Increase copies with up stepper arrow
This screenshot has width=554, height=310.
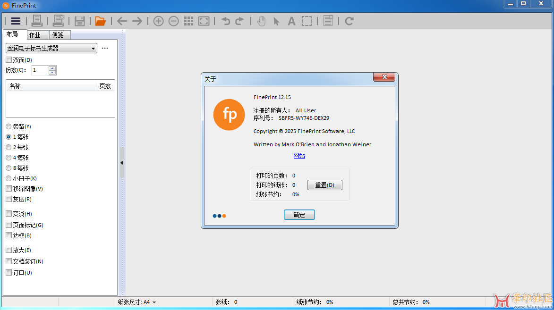click(52, 68)
